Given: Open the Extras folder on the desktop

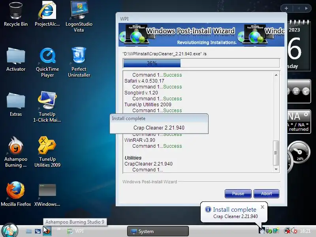Looking at the screenshot, I should (16, 104).
